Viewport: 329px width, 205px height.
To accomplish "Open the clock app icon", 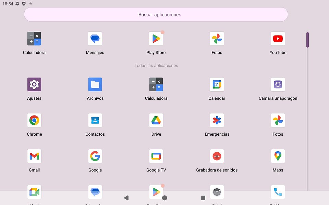I will [x=217, y=192].
